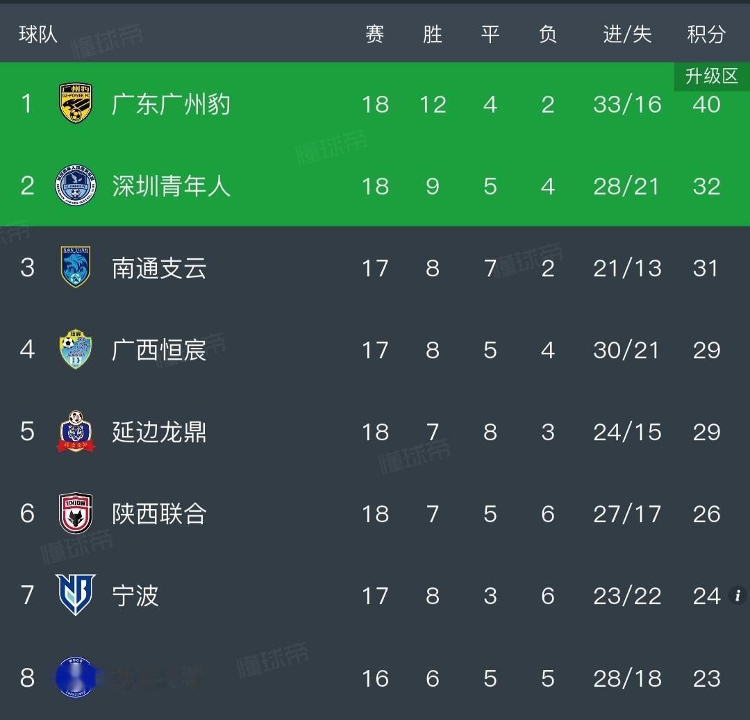The height and width of the screenshot is (720, 750).
Task: Select the 广西恒宸 team badge
Action: coord(76,349)
